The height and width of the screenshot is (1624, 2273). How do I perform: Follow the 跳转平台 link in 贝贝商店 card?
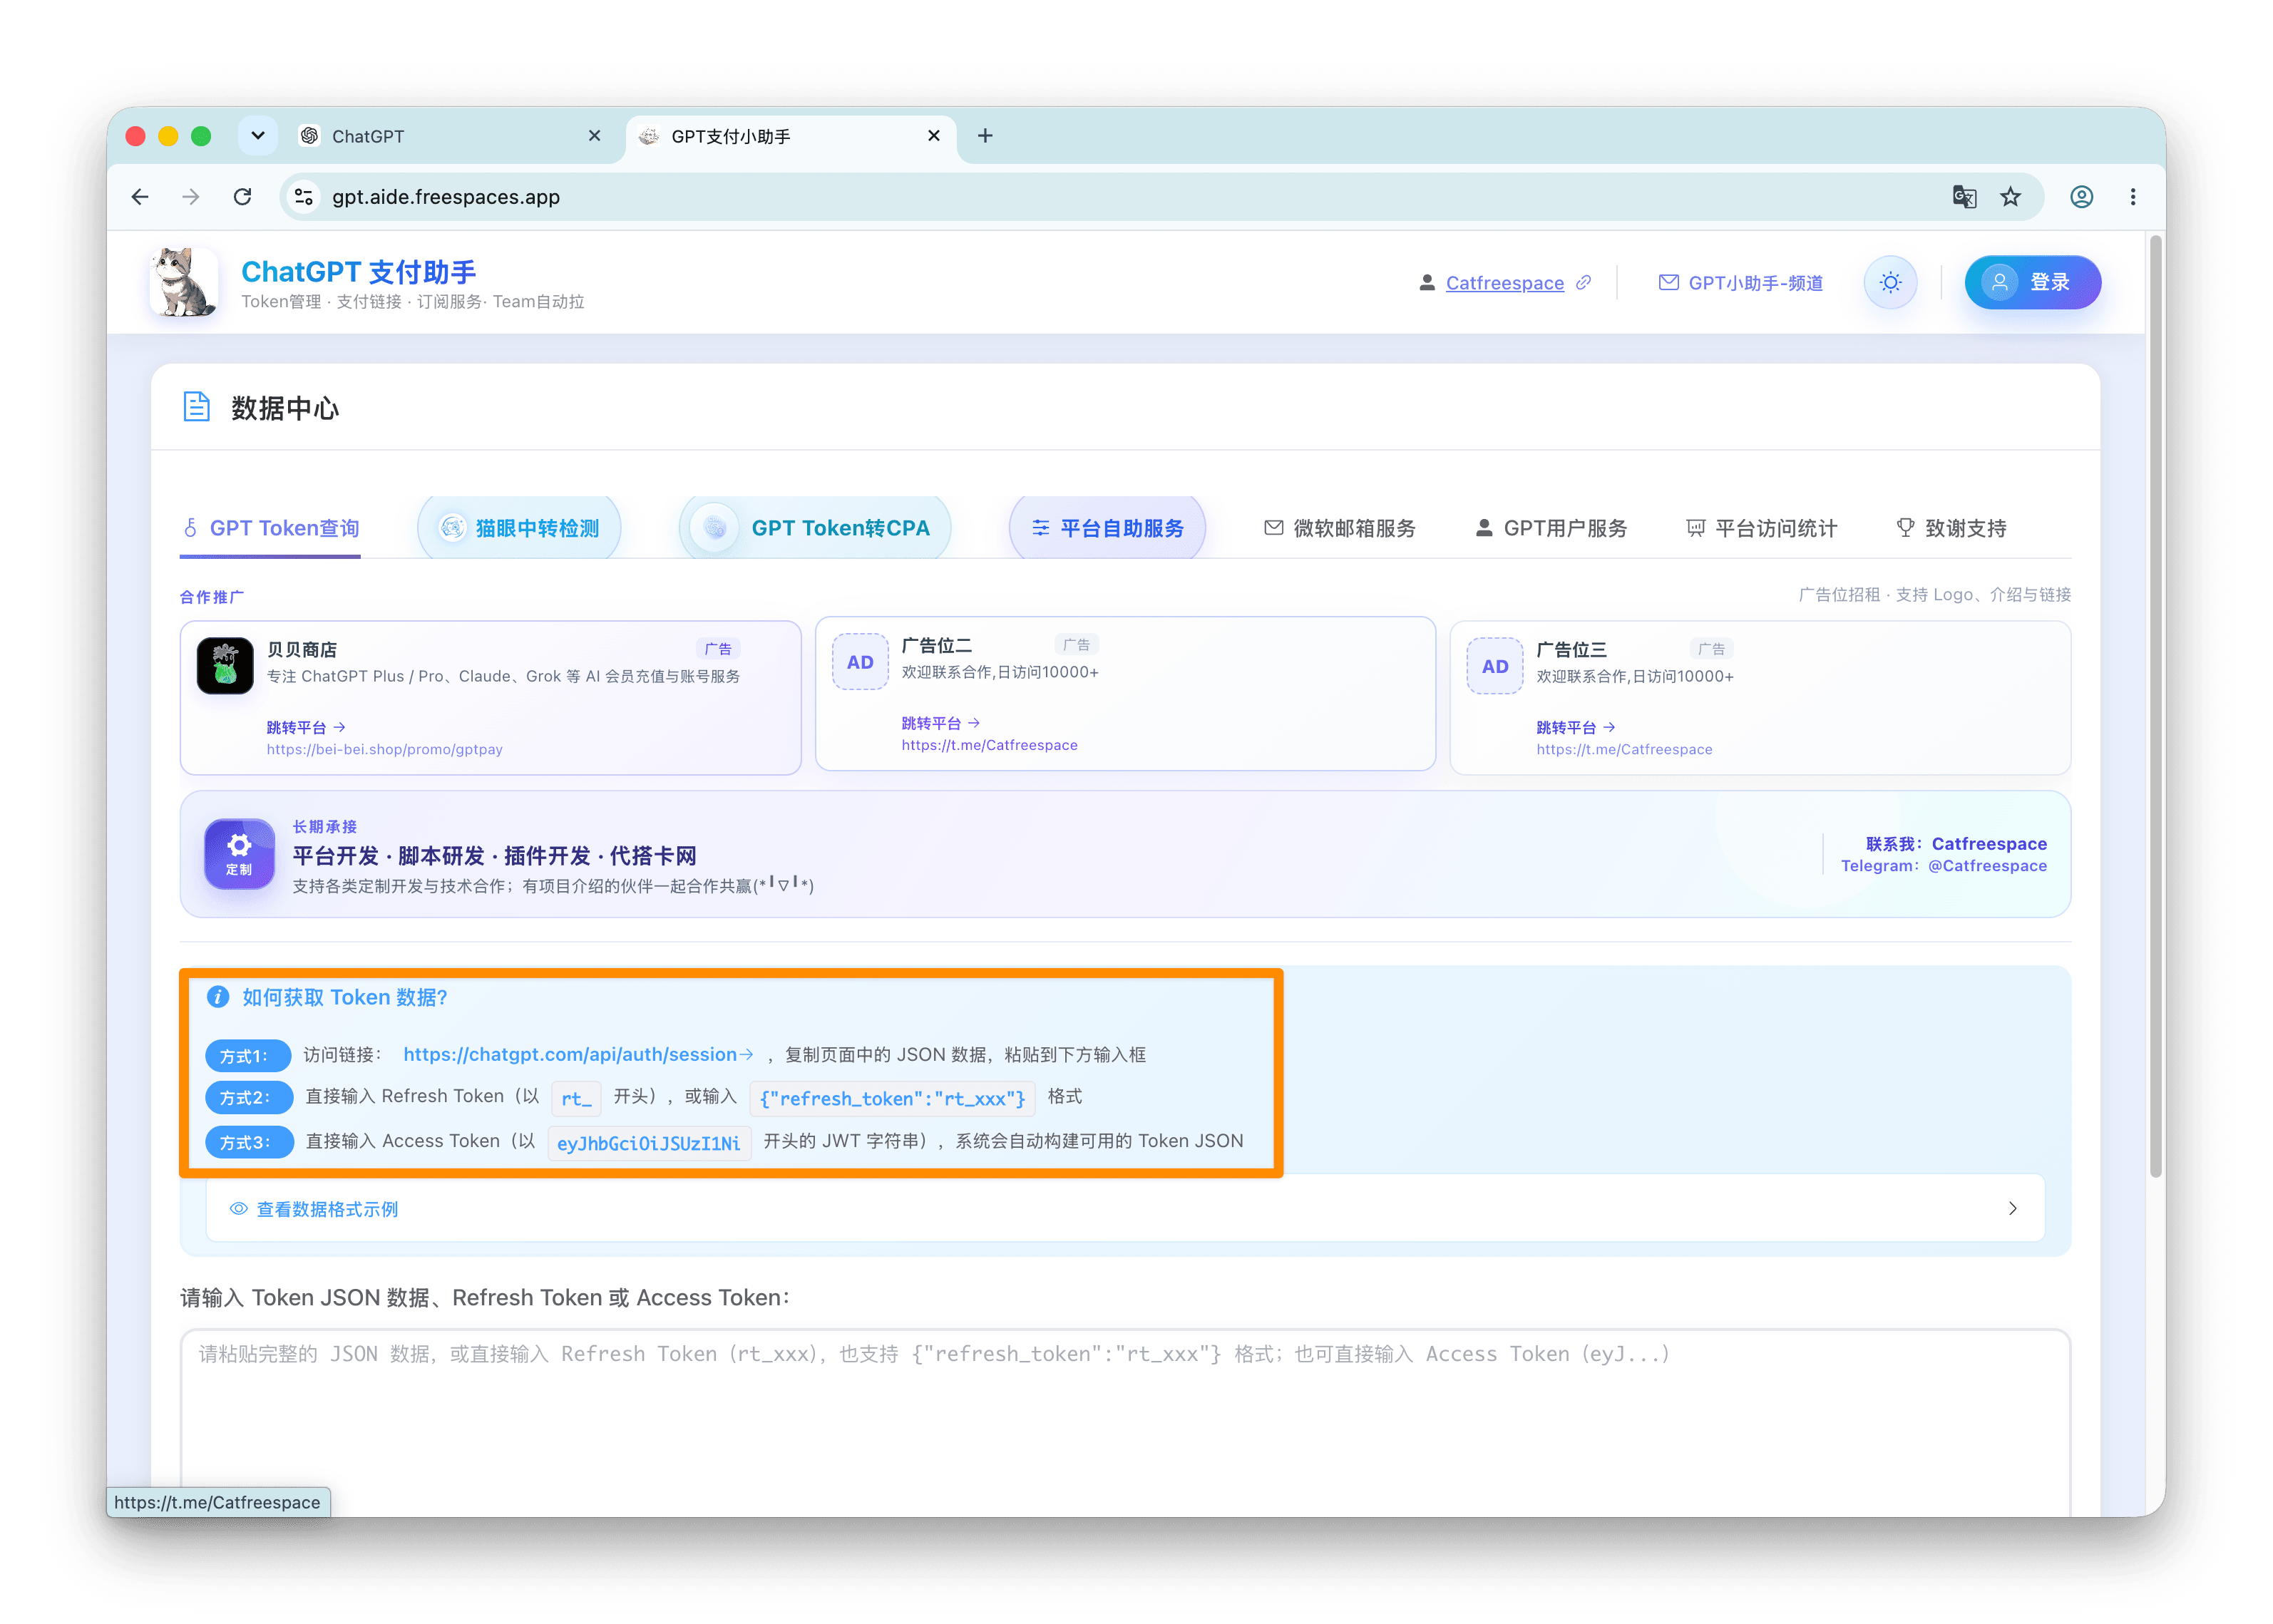pos(306,727)
